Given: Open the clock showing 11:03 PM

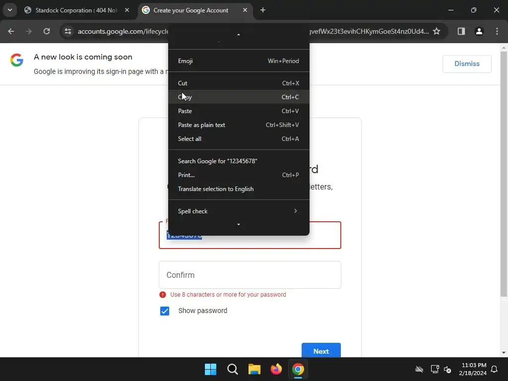Looking at the screenshot, I should [473, 369].
